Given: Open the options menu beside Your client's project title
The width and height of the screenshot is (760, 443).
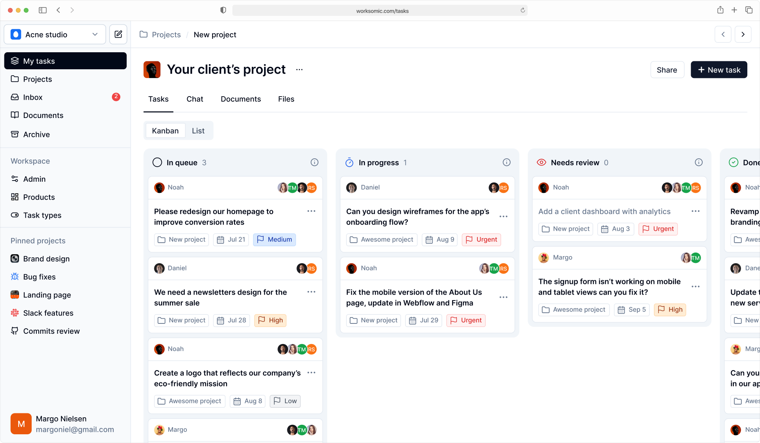Looking at the screenshot, I should [299, 69].
